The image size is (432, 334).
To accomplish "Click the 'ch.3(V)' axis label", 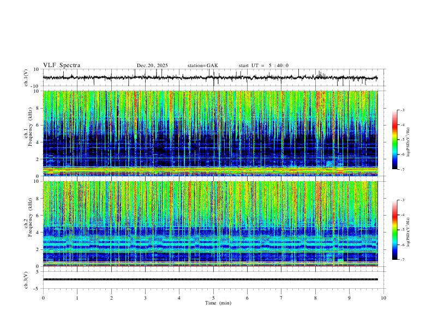I will 26,280.
